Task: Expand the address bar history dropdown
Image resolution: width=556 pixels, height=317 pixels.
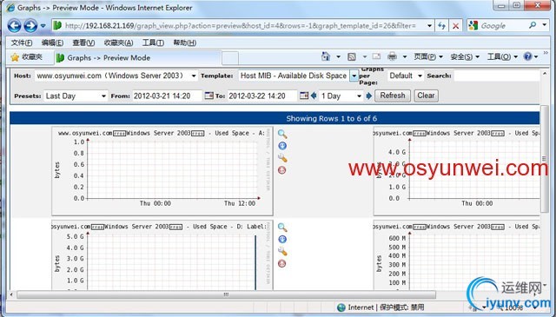Action: [429, 25]
